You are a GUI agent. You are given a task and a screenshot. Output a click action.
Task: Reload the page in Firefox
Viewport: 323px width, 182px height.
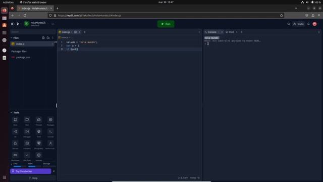pos(25,15)
